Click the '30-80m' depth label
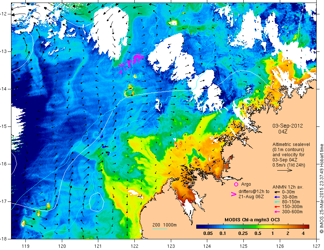 290,197
